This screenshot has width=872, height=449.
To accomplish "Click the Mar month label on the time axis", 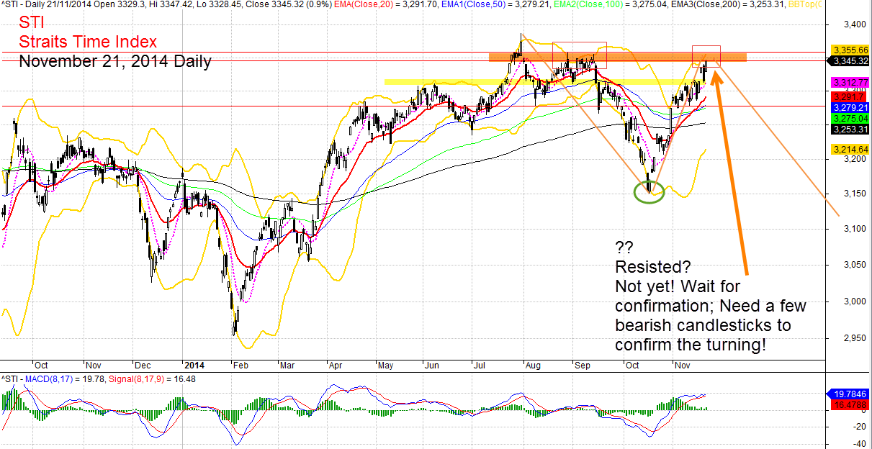I will pos(286,366).
